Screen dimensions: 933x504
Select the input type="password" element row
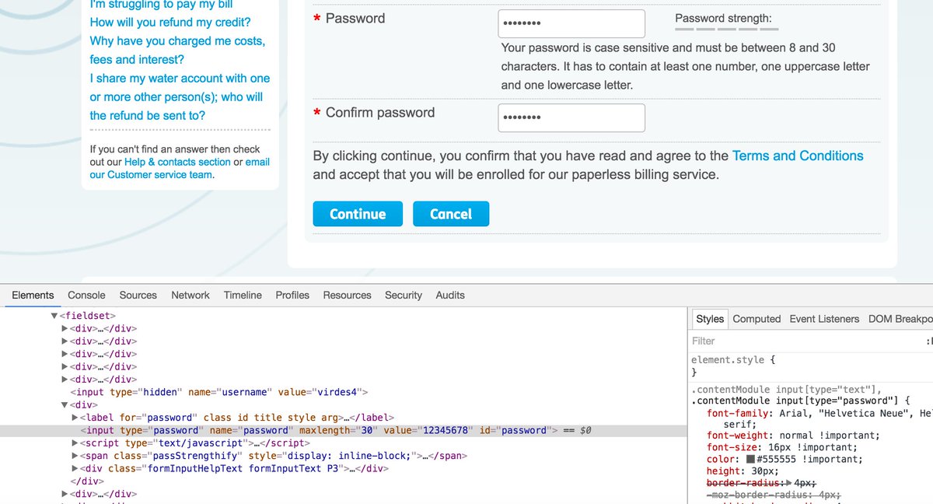344,430
